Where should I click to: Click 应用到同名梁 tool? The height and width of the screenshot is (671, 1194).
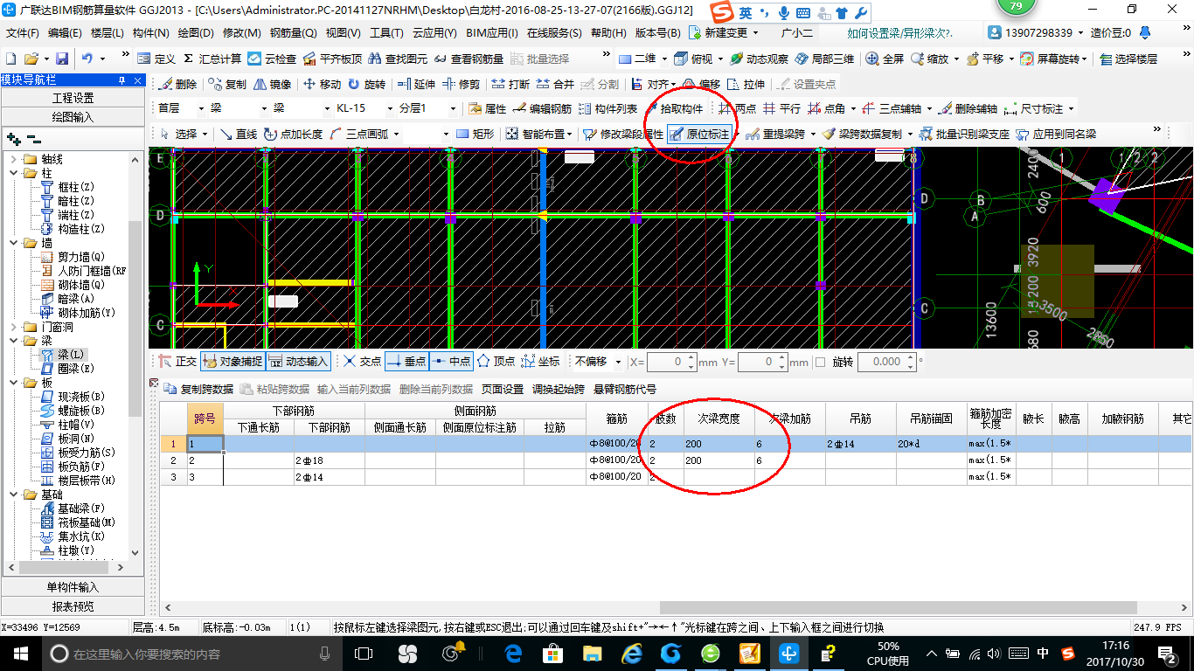[1055, 134]
